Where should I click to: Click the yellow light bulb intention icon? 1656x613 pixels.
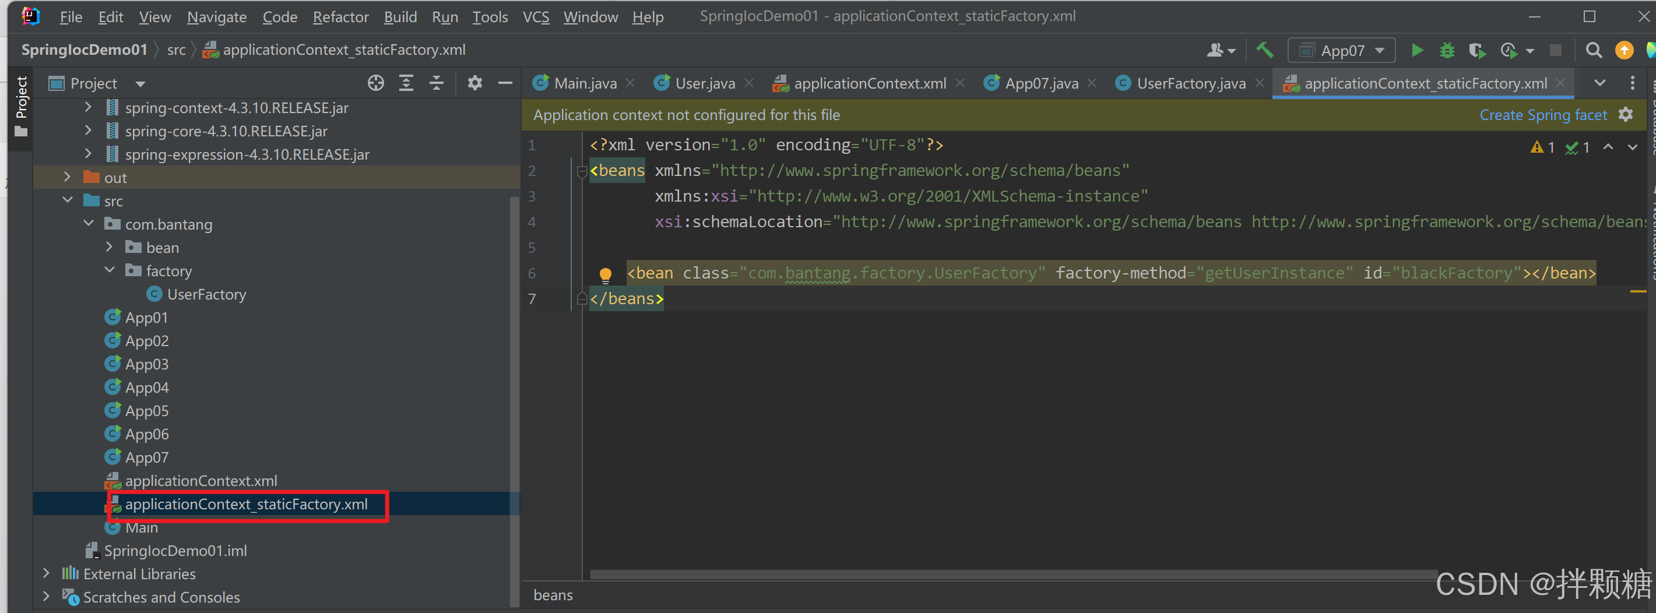pos(605,275)
